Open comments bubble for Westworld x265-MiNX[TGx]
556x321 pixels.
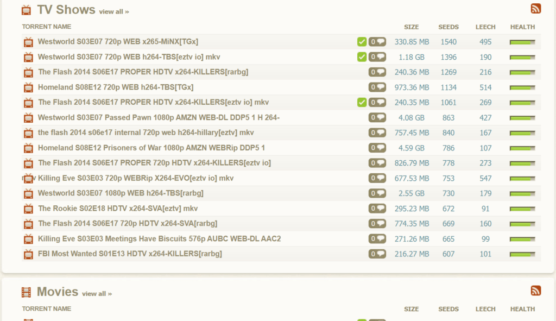(377, 42)
